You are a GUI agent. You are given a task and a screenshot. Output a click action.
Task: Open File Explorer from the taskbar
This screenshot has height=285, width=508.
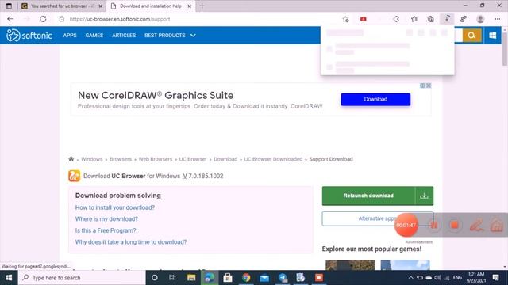[191, 278]
